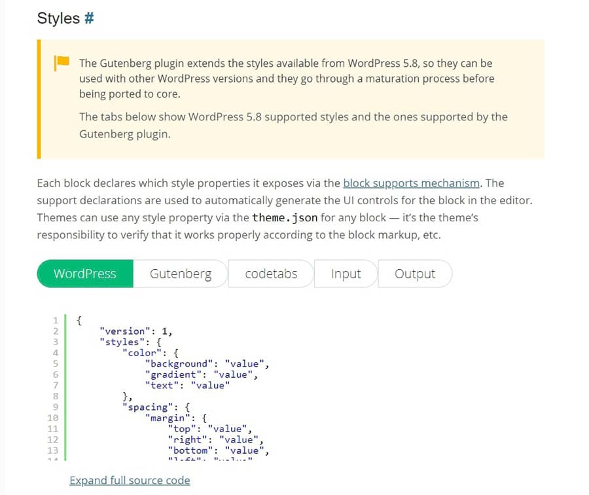Select the WordPress tab
Image resolution: width=589 pixels, height=495 pixels.
[x=85, y=274]
